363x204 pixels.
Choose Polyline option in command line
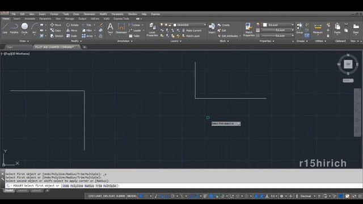click(x=77, y=186)
